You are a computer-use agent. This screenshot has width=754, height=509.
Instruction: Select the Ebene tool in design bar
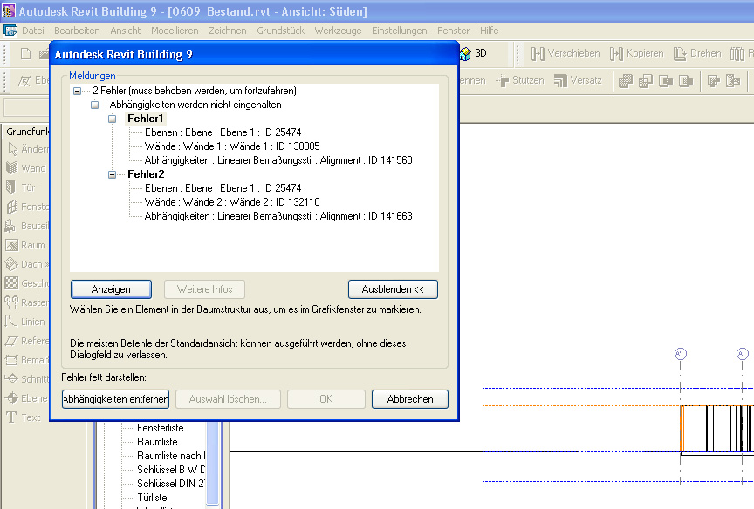coord(27,398)
